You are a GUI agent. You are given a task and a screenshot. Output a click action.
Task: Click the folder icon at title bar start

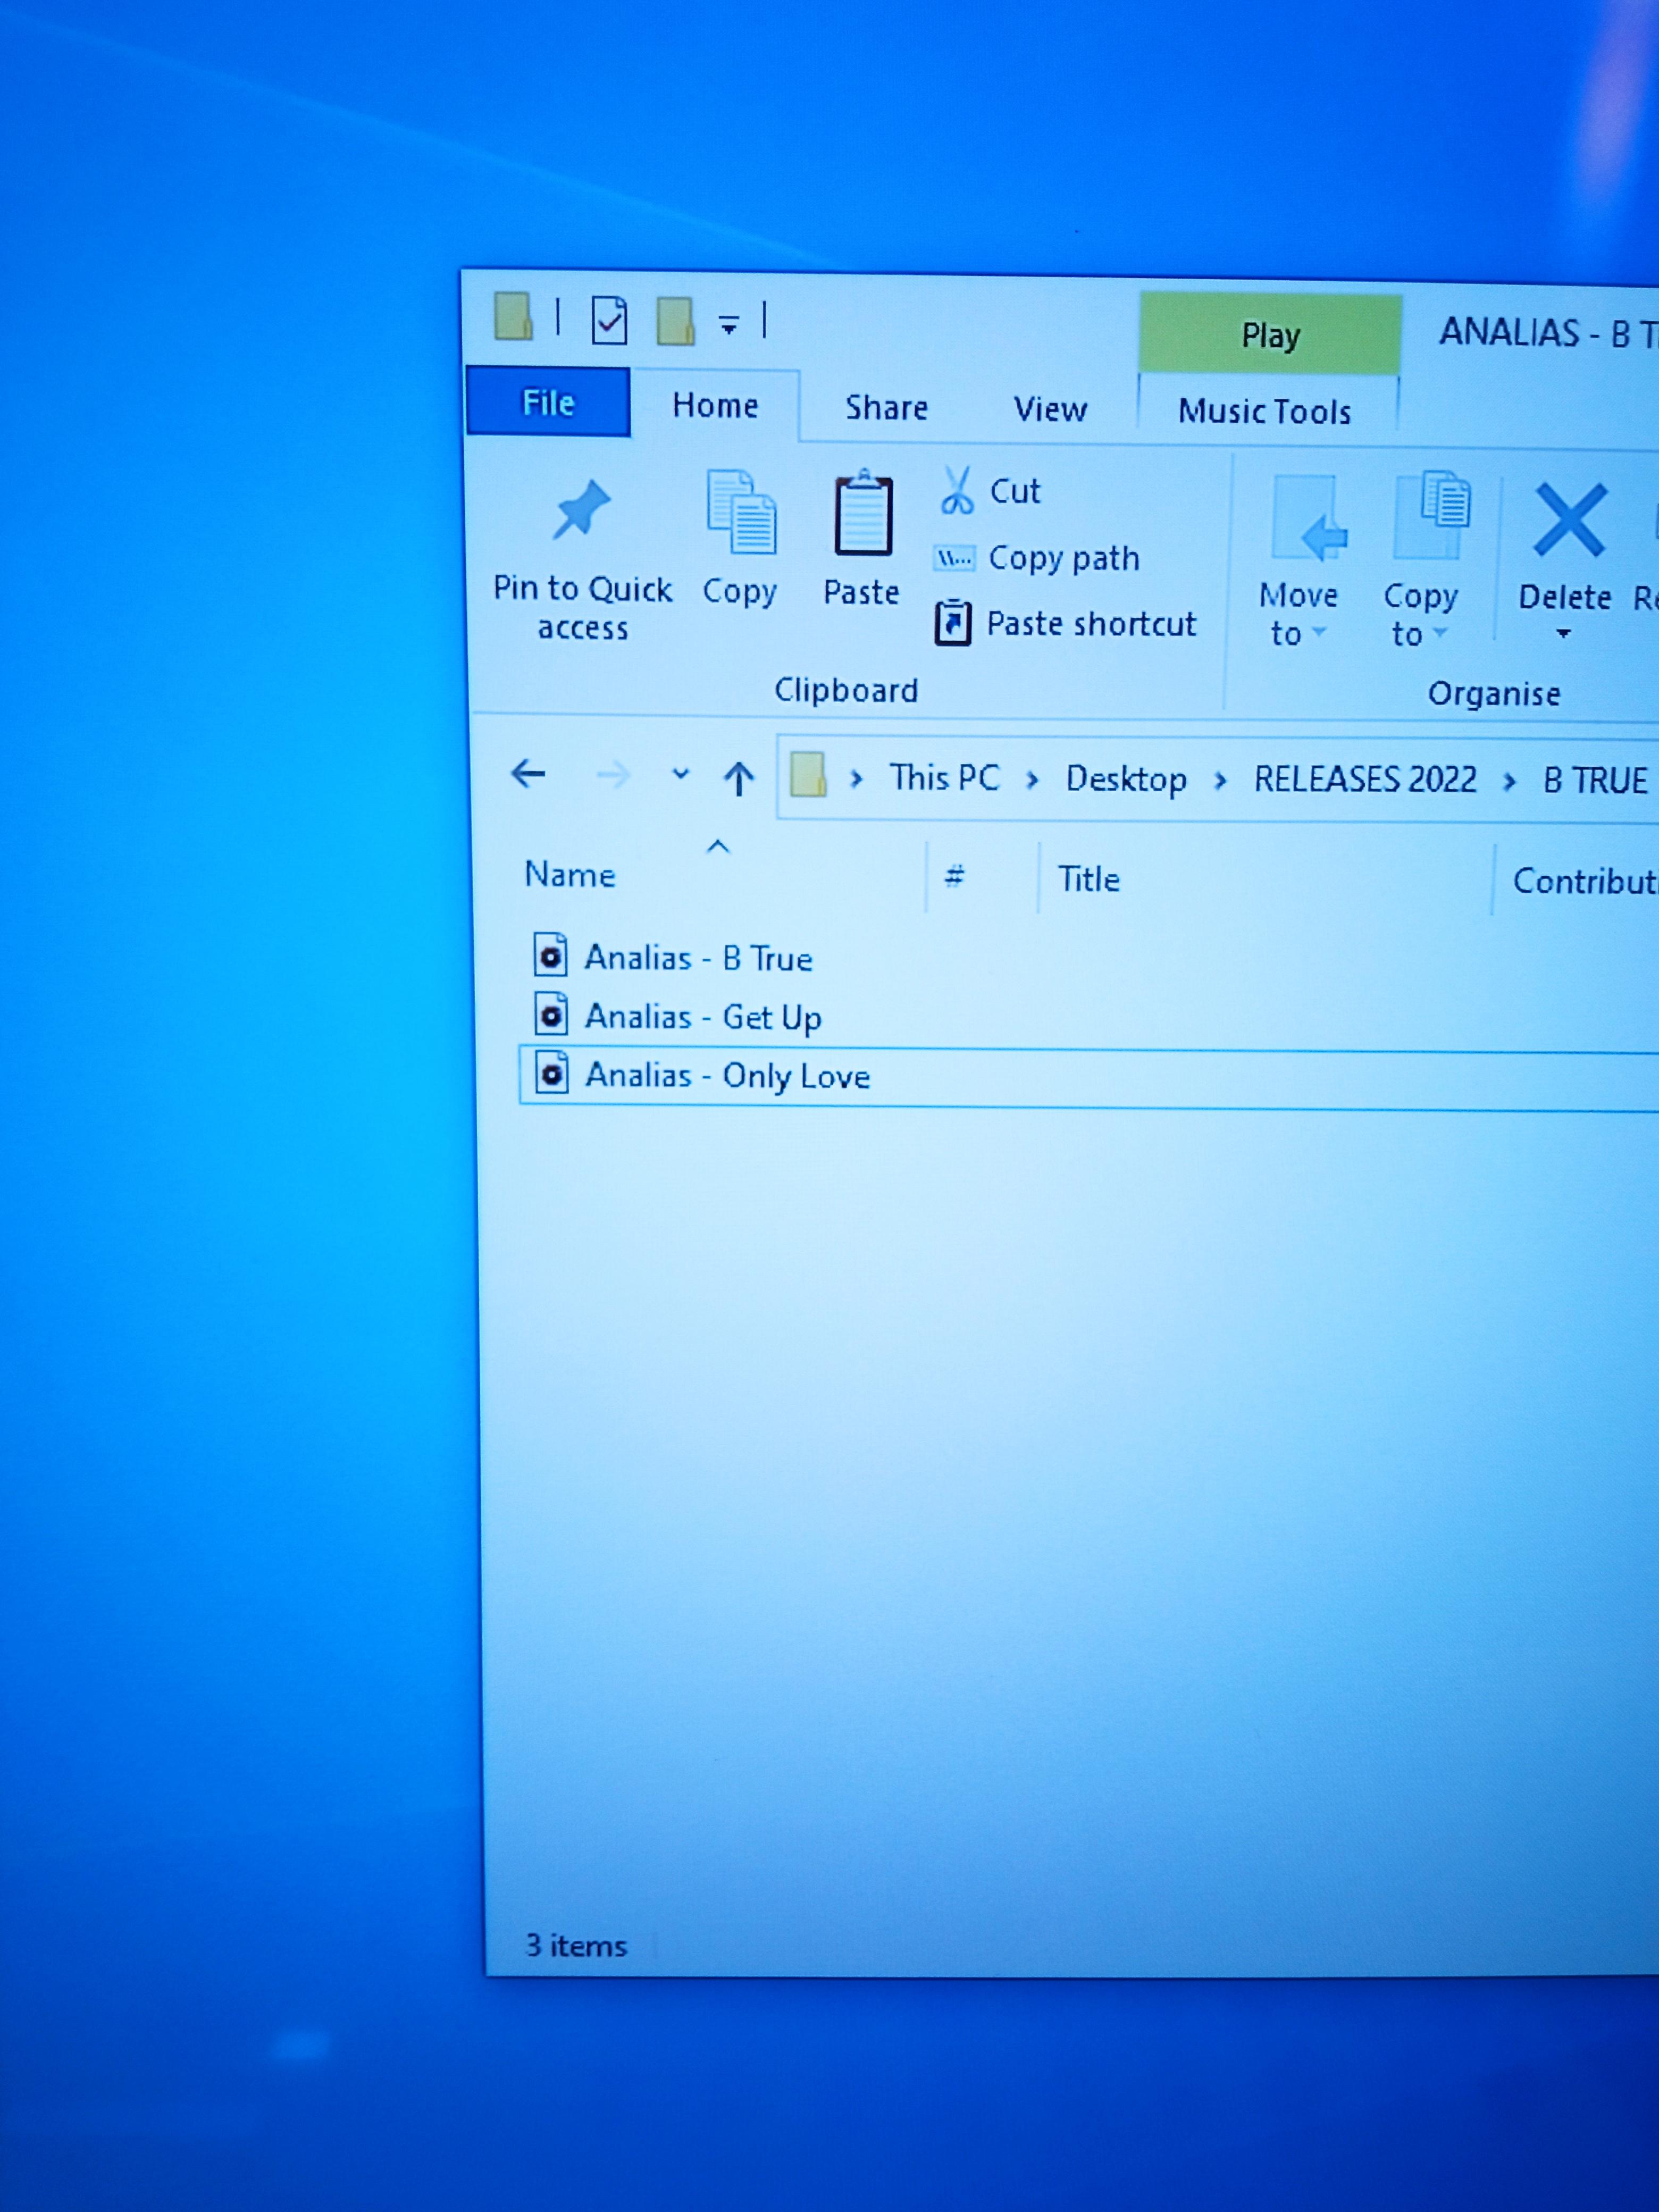click(x=514, y=317)
